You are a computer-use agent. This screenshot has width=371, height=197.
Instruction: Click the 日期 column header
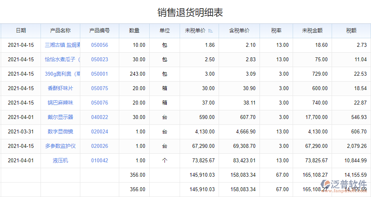pyautogui.click(x=21, y=31)
